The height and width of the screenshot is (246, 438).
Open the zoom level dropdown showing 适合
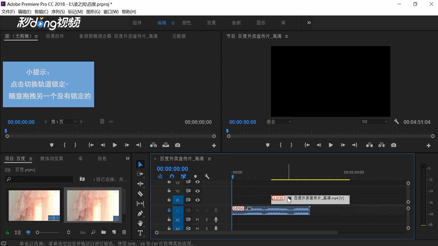(279, 122)
